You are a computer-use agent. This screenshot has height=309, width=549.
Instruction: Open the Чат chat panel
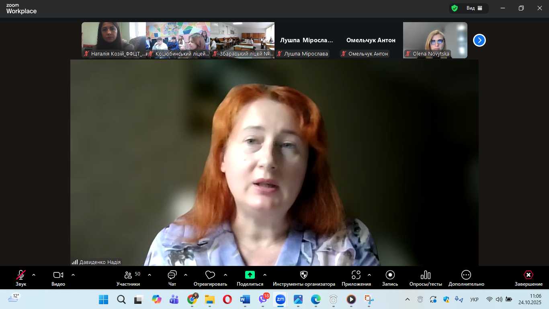click(x=172, y=278)
